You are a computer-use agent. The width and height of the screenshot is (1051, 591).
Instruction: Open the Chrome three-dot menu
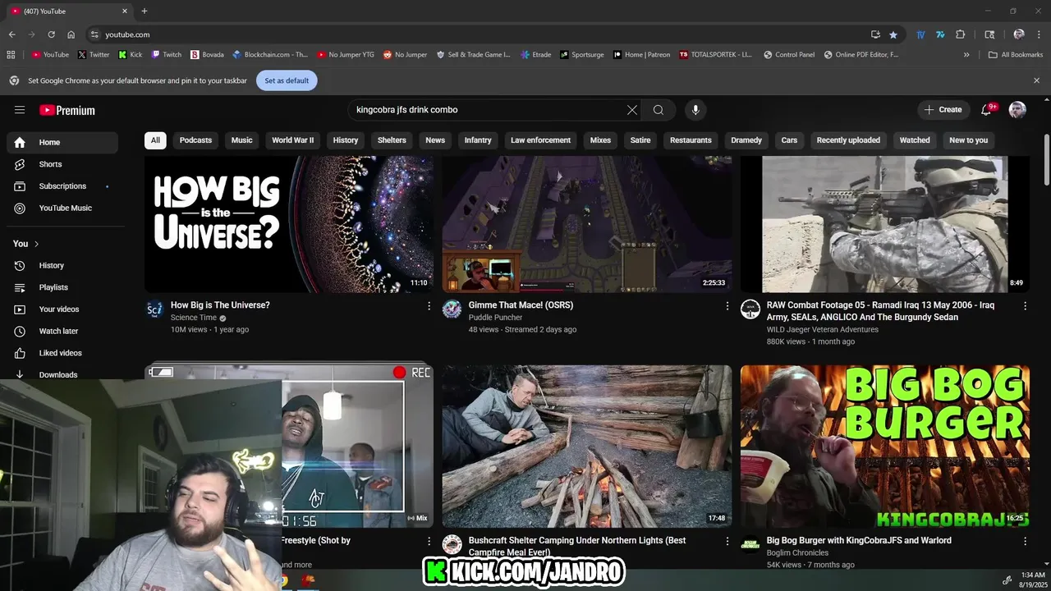1039,34
